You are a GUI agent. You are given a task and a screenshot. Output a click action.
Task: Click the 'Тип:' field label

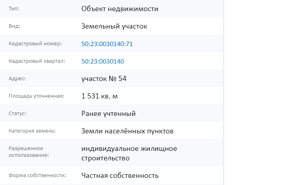(14, 9)
